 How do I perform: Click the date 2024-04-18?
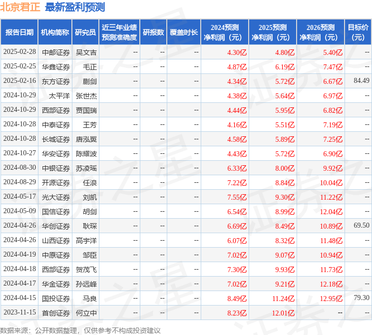pos(19,269)
